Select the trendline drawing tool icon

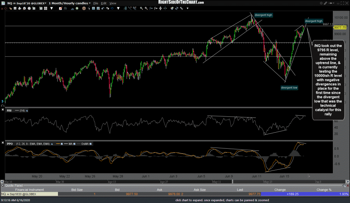130,8
